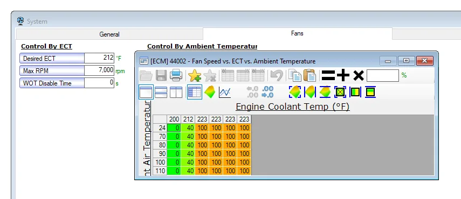Click the percent value input box
Image resolution: width=461 pixels, height=199 pixels.
pos(382,75)
